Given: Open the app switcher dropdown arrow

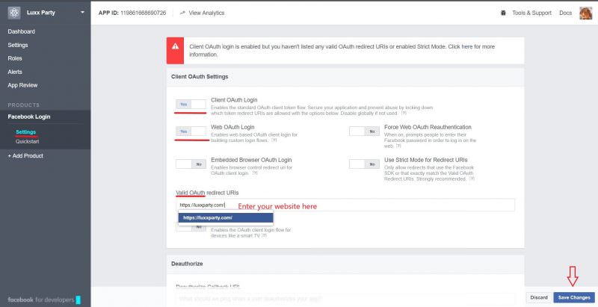Looking at the screenshot, I should (82, 13).
